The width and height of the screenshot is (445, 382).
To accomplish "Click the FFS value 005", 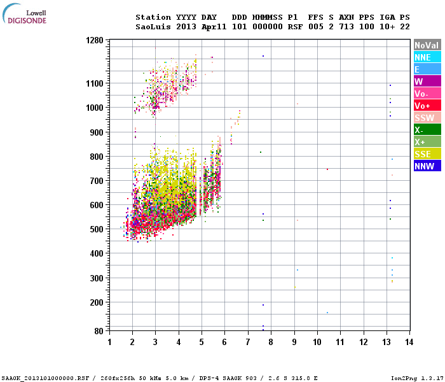I will [x=315, y=27].
